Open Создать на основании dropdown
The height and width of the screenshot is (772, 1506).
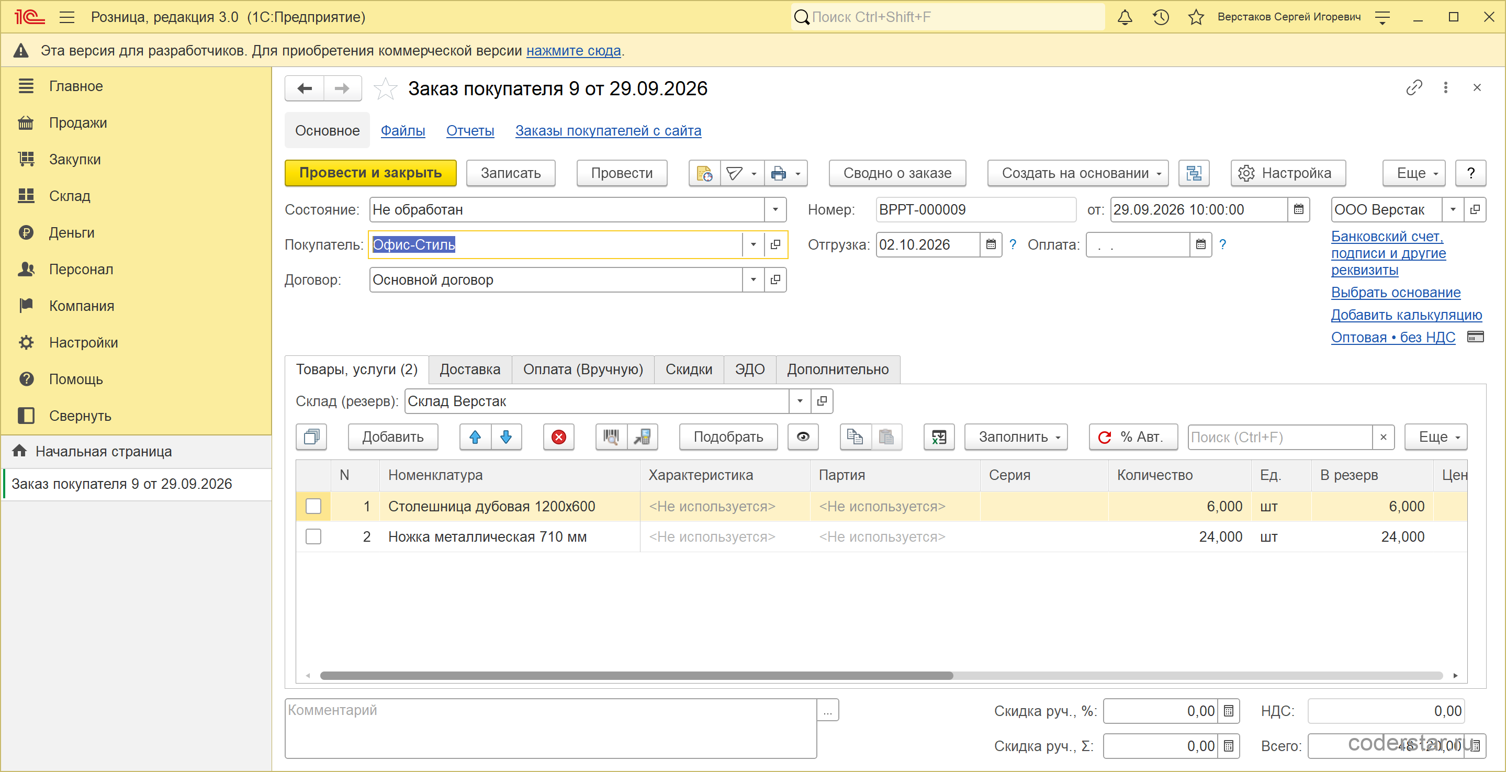pos(1078,173)
